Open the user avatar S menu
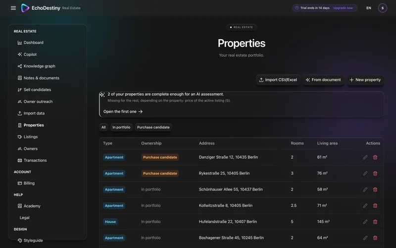This screenshot has width=396, height=248. tap(382, 8)
